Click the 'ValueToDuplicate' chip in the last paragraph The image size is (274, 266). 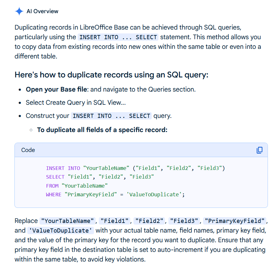[61, 230]
